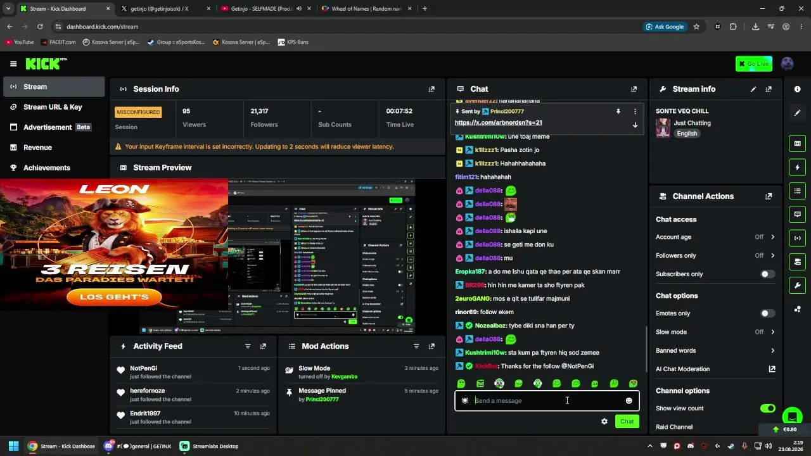Open the info icon in the right sidebar

(x=797, y=89)
